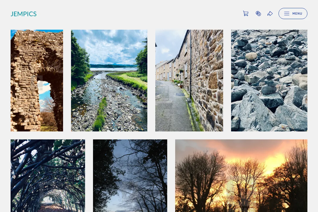This screenshot has height=212, width=318.
Task: Open the grey stacked rocks photo
Action: click(269, 81)
